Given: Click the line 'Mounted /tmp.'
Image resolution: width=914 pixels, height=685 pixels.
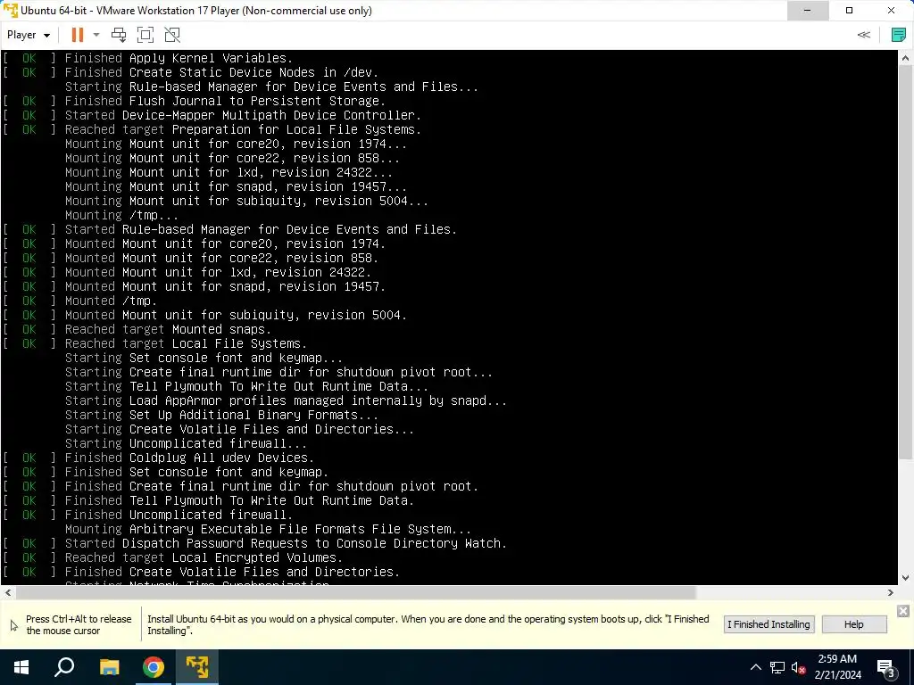Looking at the screenshot, I should coord(111,301).
